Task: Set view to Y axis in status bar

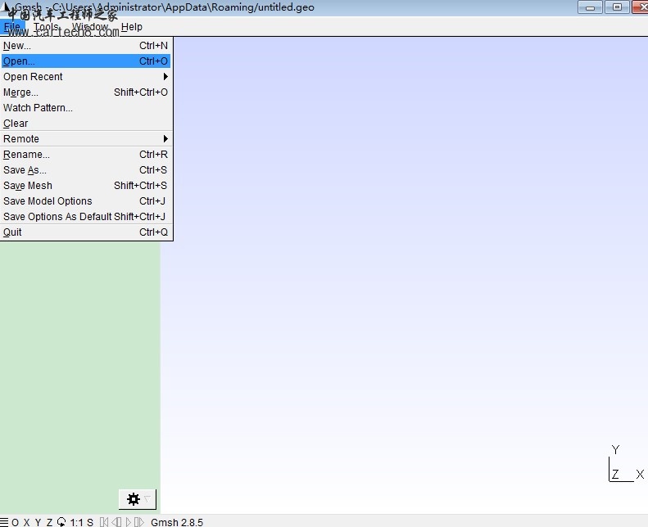Action: [x=38, y=522]
